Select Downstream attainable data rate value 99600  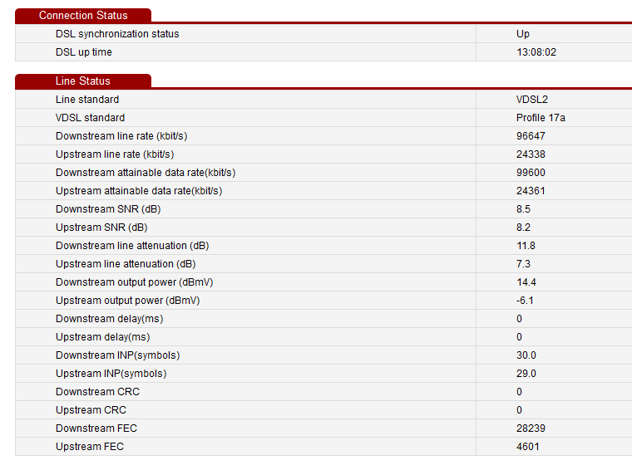click(x=531, y=173)
